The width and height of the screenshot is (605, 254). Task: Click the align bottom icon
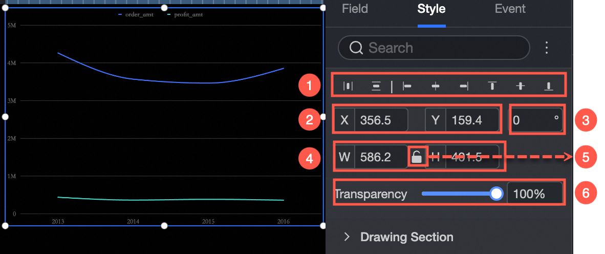548,86
